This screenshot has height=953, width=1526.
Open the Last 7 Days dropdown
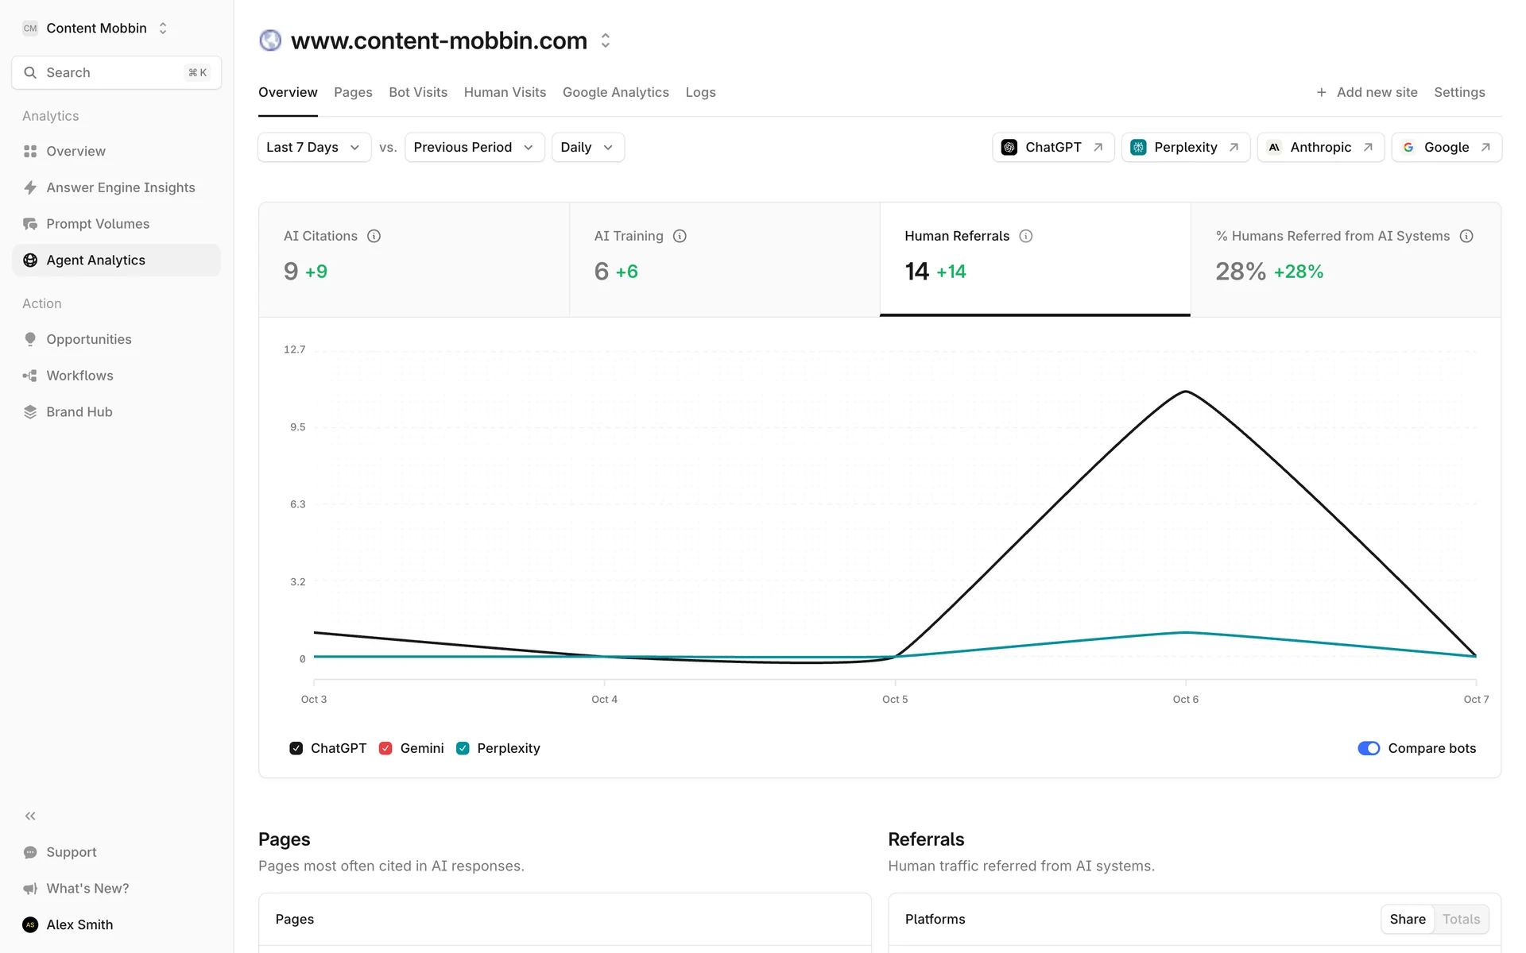(314, 147)
